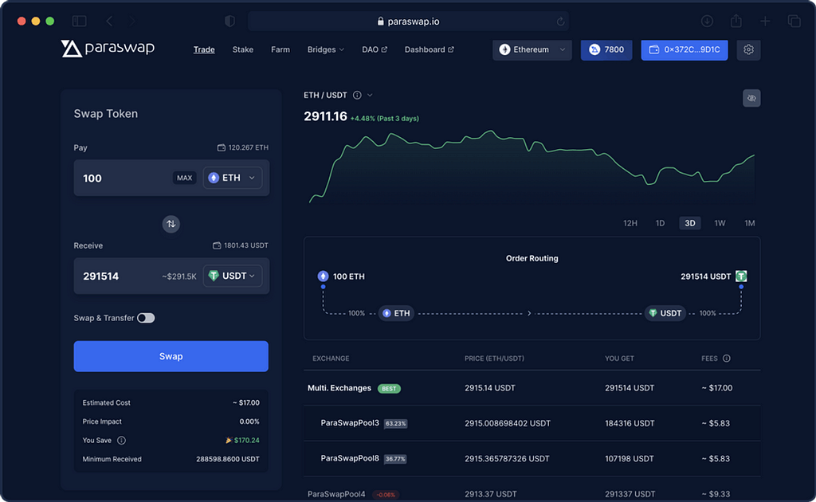This screenshot has height=502, width=816.
Task: Select the 12H chart range
Action: [x=630, y=223]
